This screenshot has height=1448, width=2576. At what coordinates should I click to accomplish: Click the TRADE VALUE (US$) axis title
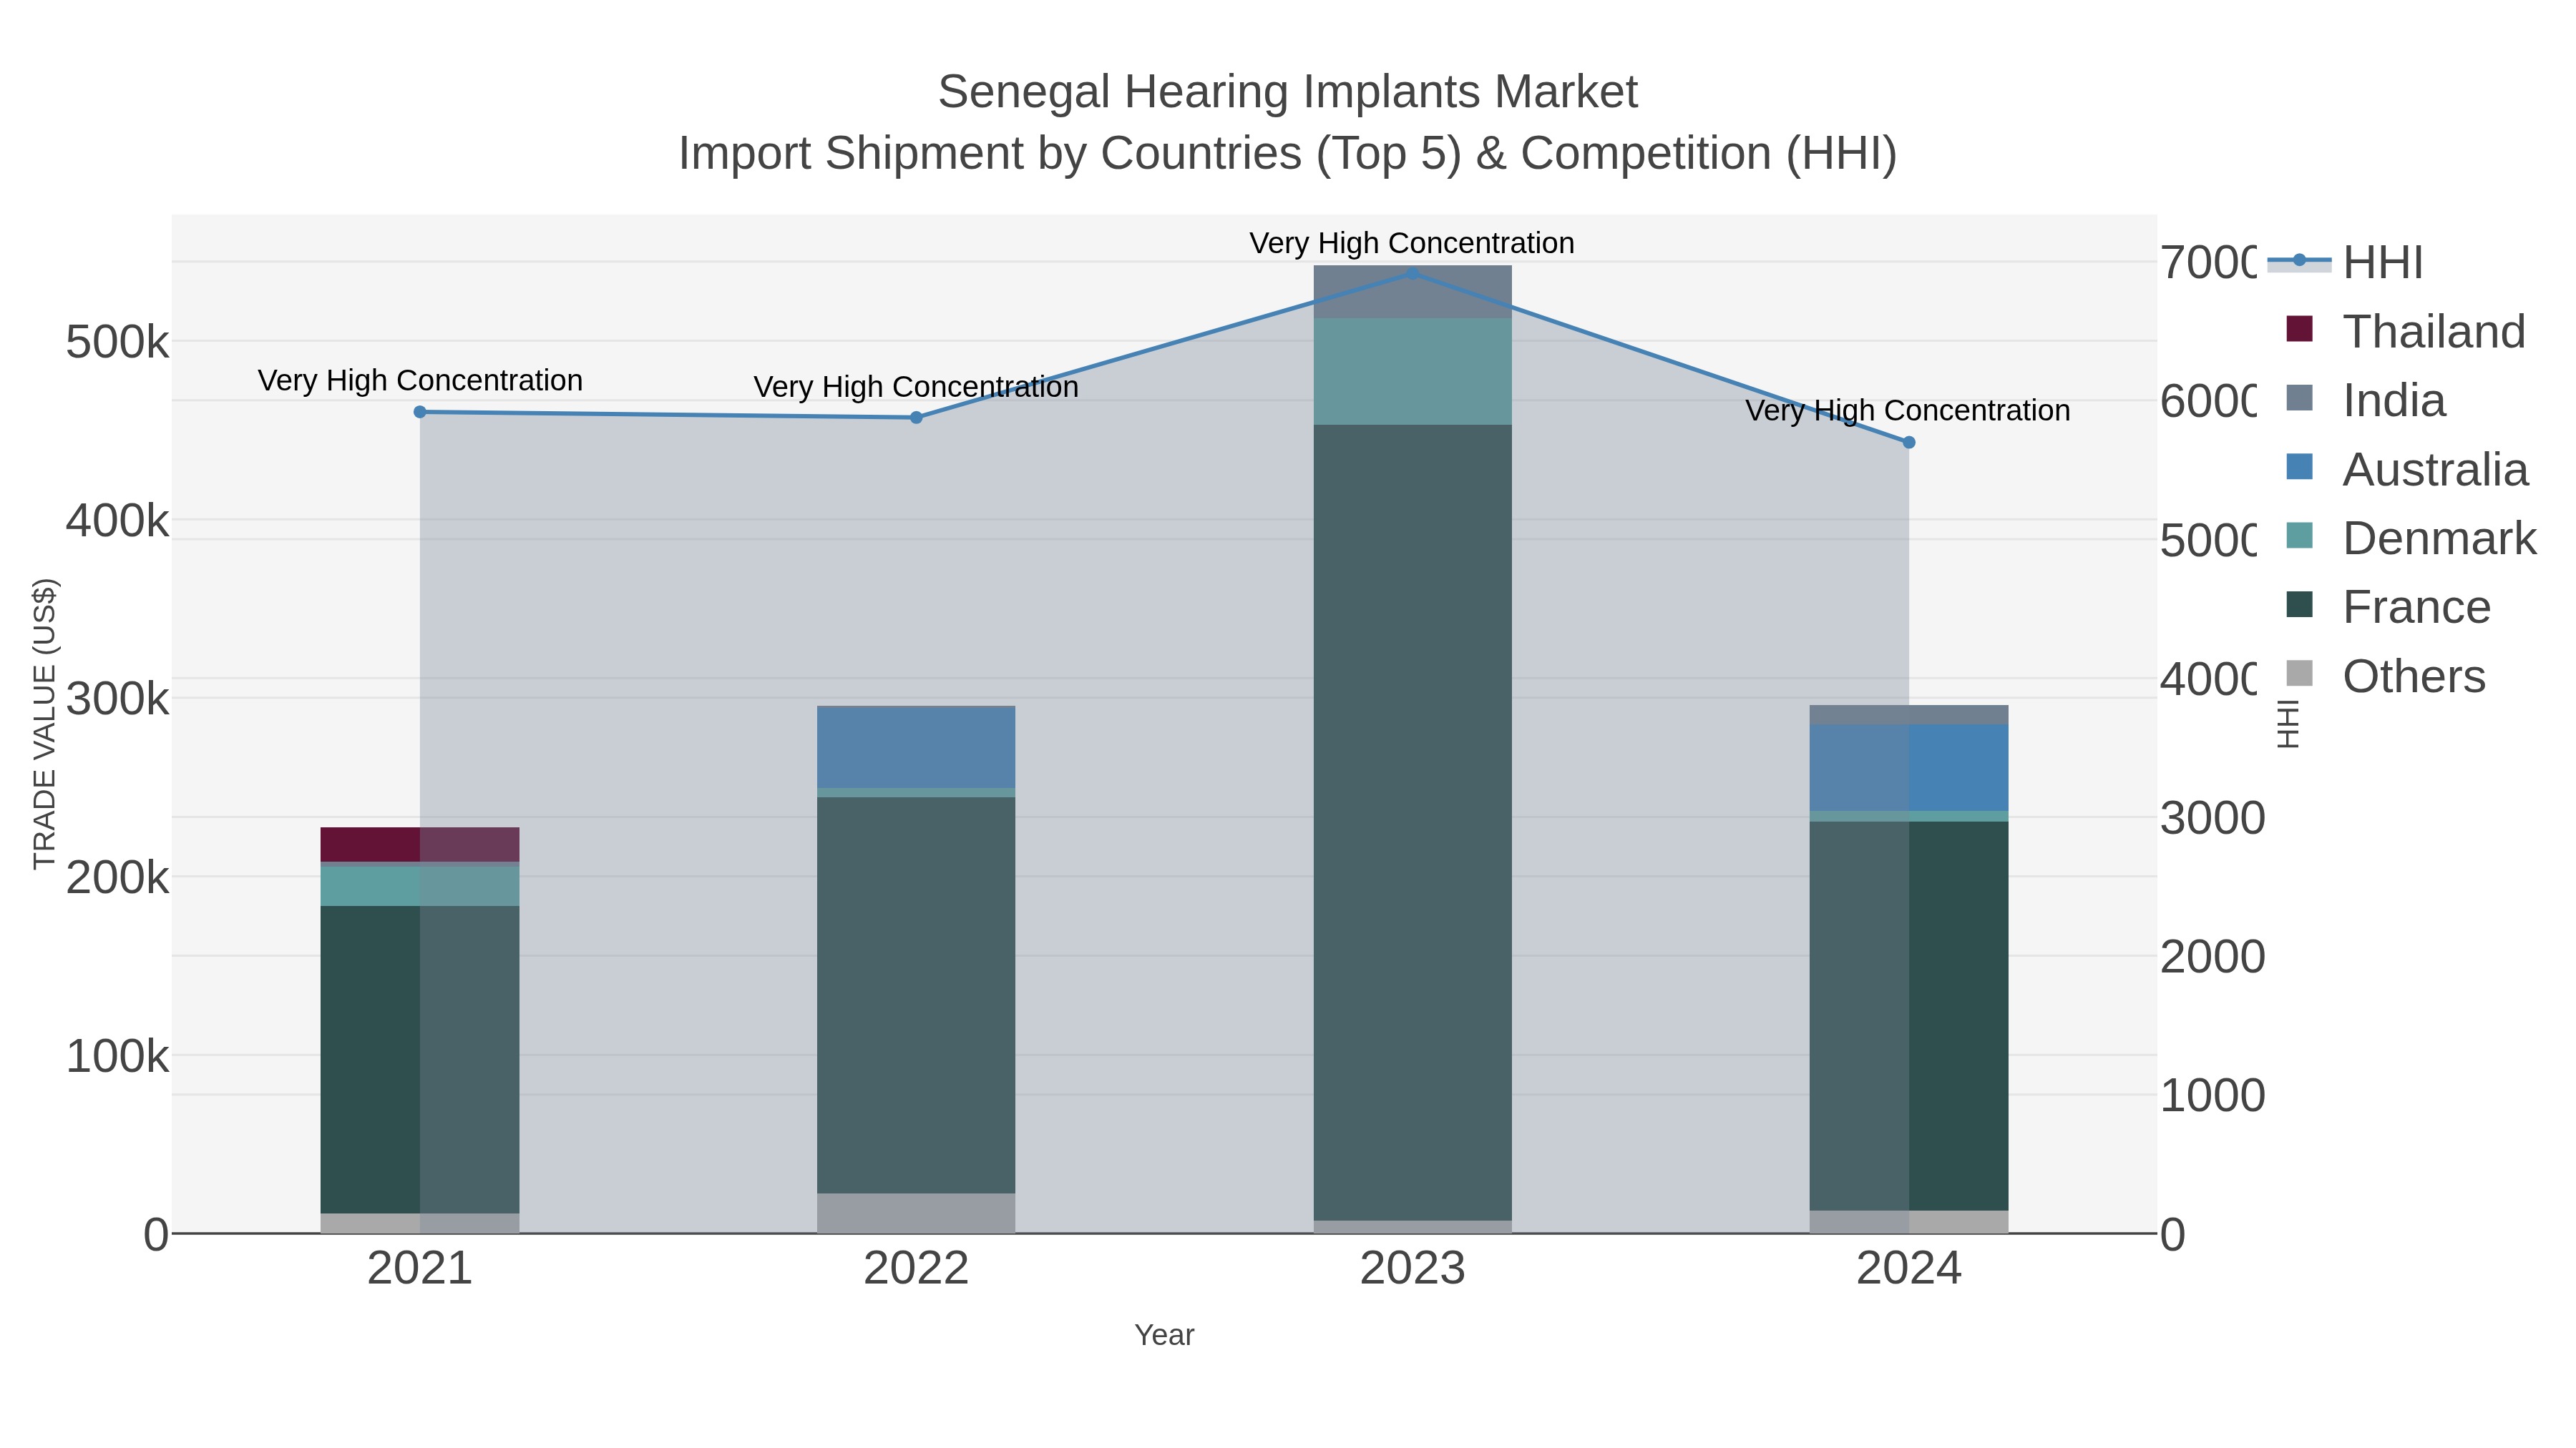(45, 724)
